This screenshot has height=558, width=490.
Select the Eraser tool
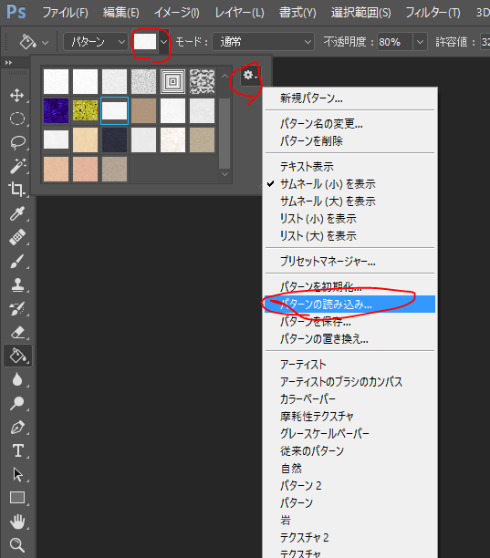coord(16,332)
